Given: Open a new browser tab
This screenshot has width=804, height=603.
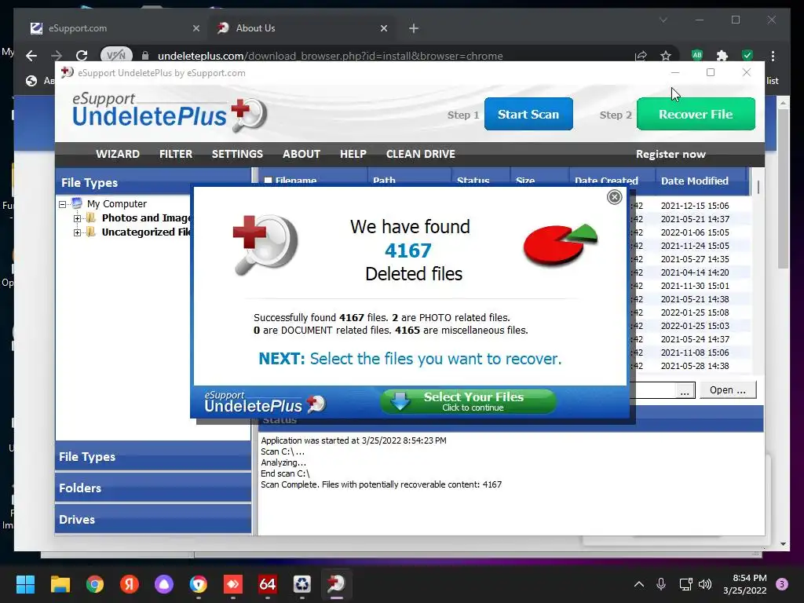Looking at the screenshot, I should pos(414,28).
